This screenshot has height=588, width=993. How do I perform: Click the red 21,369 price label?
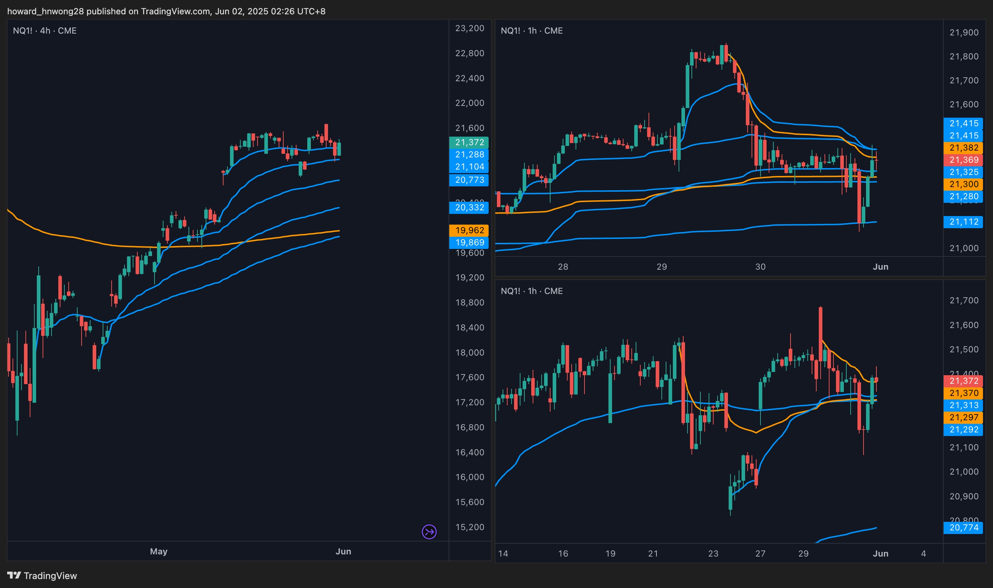coord(964,160)
